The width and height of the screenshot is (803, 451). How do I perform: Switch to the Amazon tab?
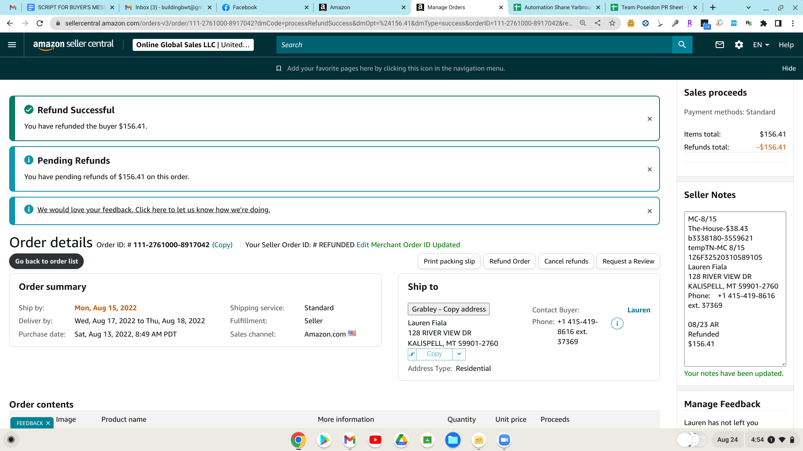pos(363,8)
